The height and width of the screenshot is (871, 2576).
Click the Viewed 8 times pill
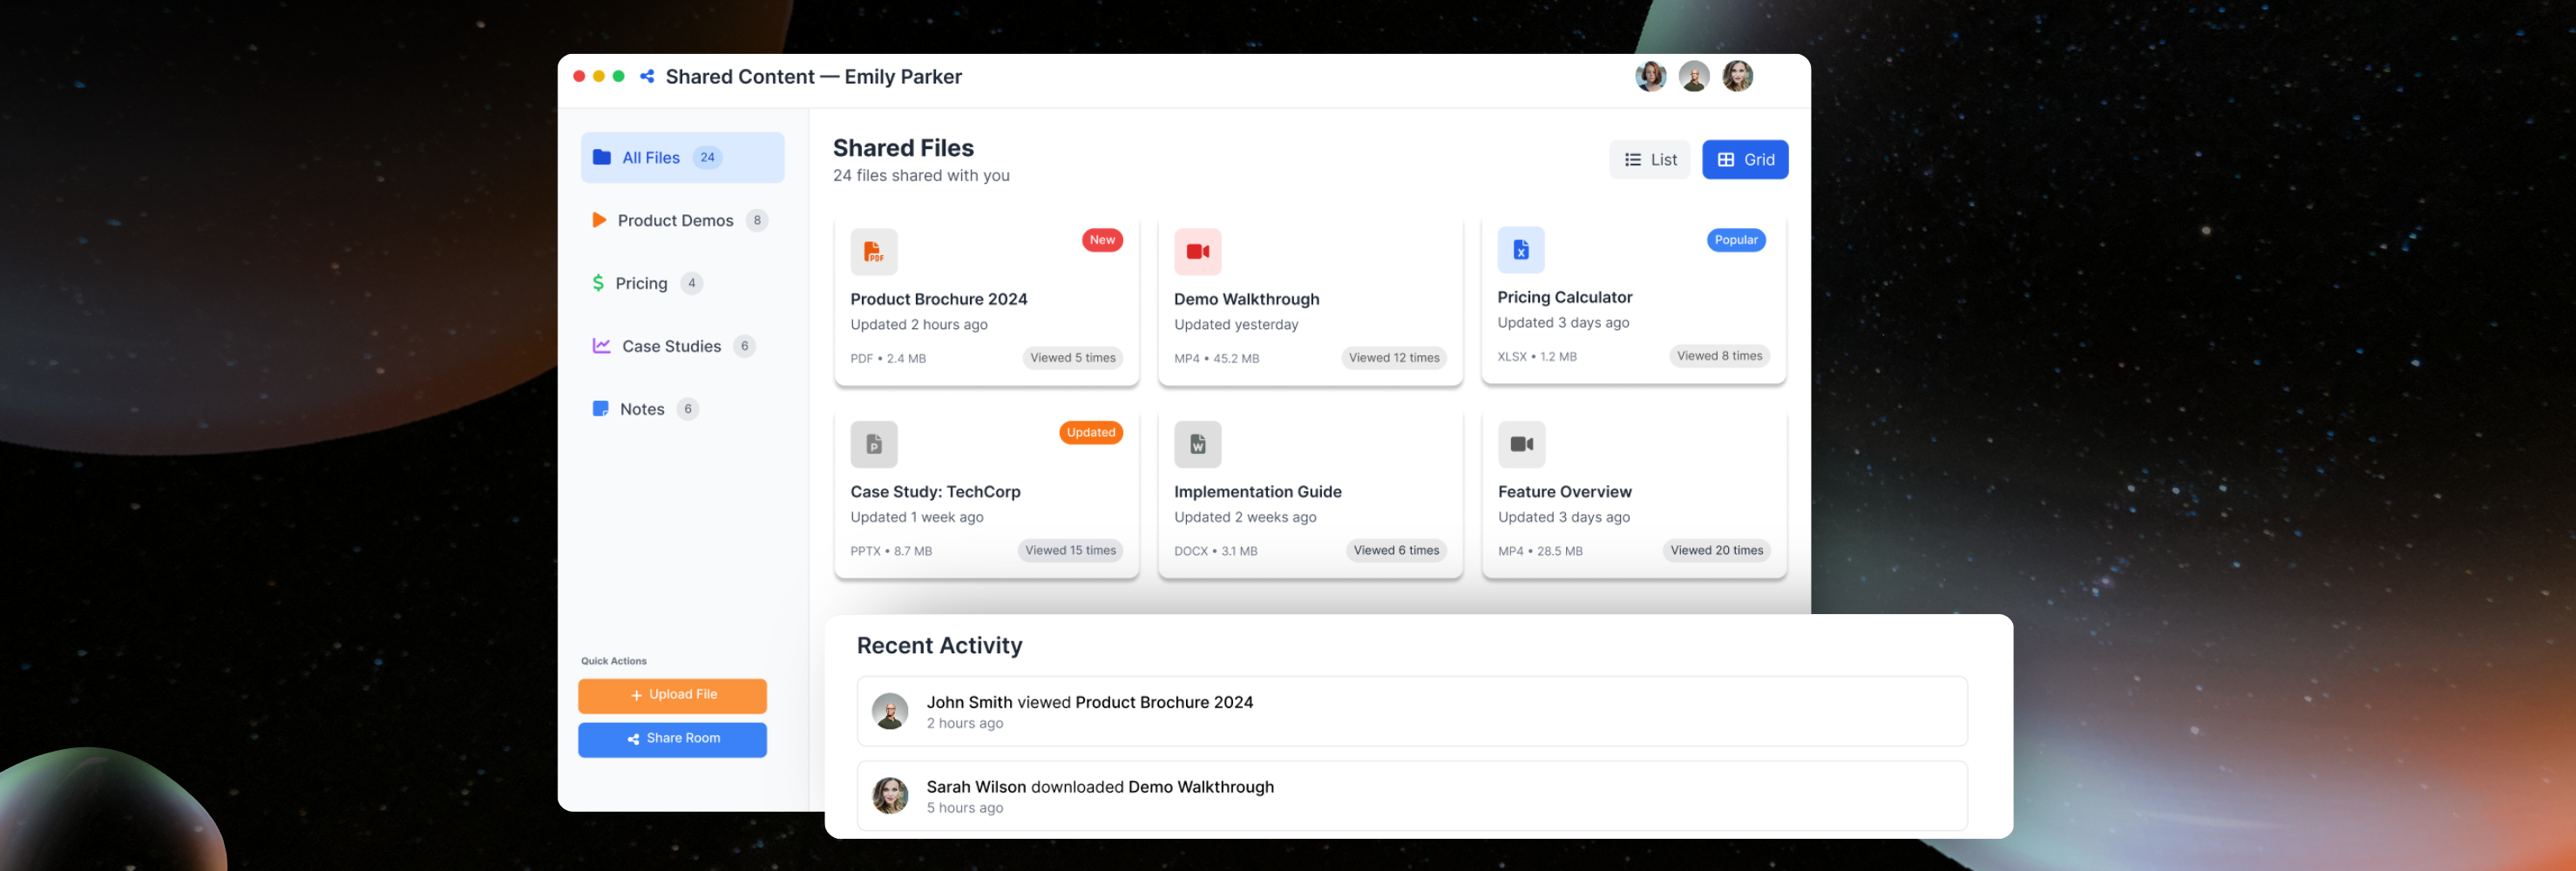(x=1719, y=356)
